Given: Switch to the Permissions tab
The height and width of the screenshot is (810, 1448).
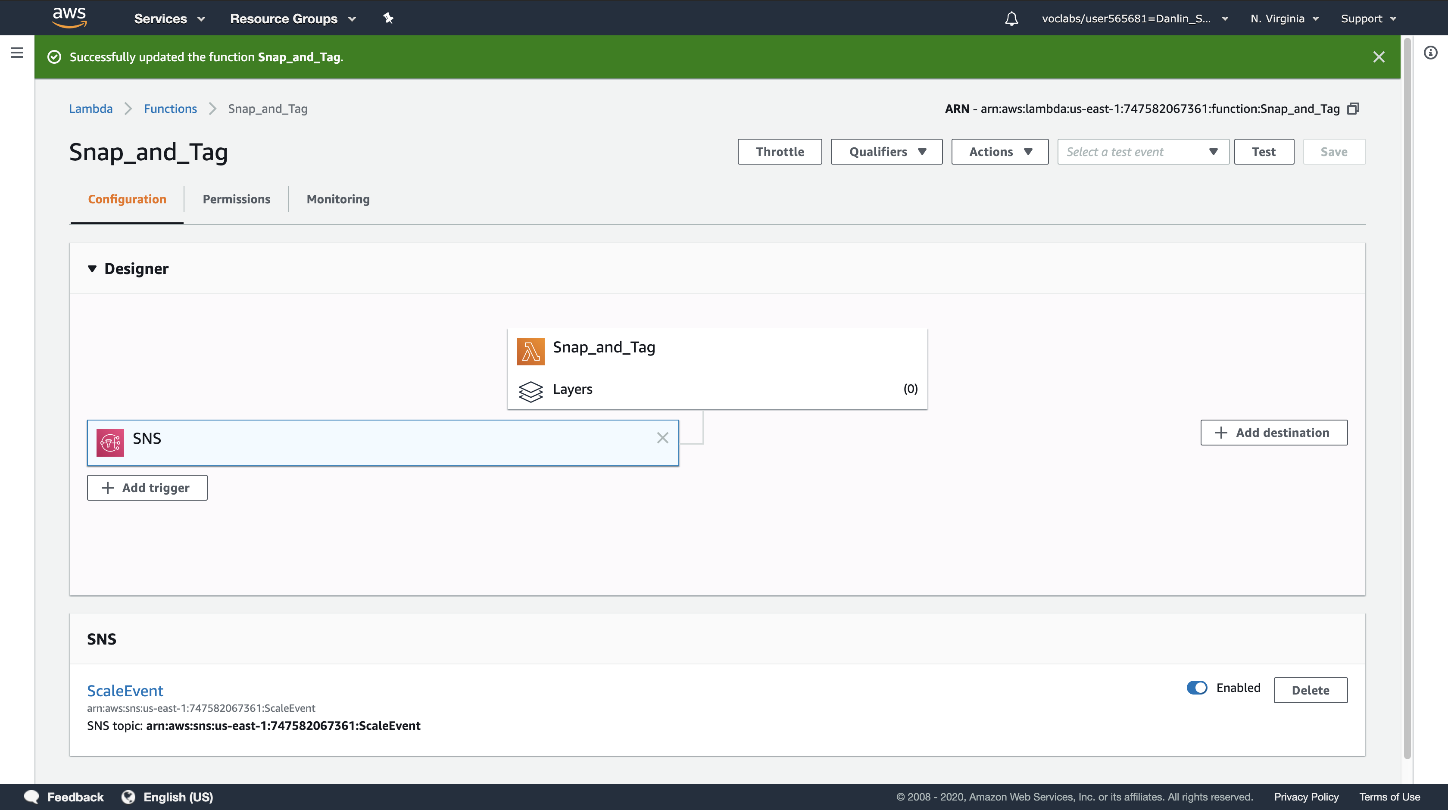Looking at the screenshot, I should (x=236, y=199).
